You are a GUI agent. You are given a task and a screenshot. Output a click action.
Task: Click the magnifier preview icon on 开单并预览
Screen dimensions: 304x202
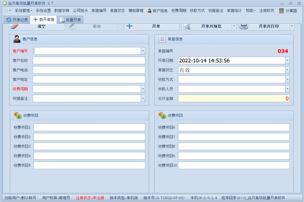coord(187,27)
